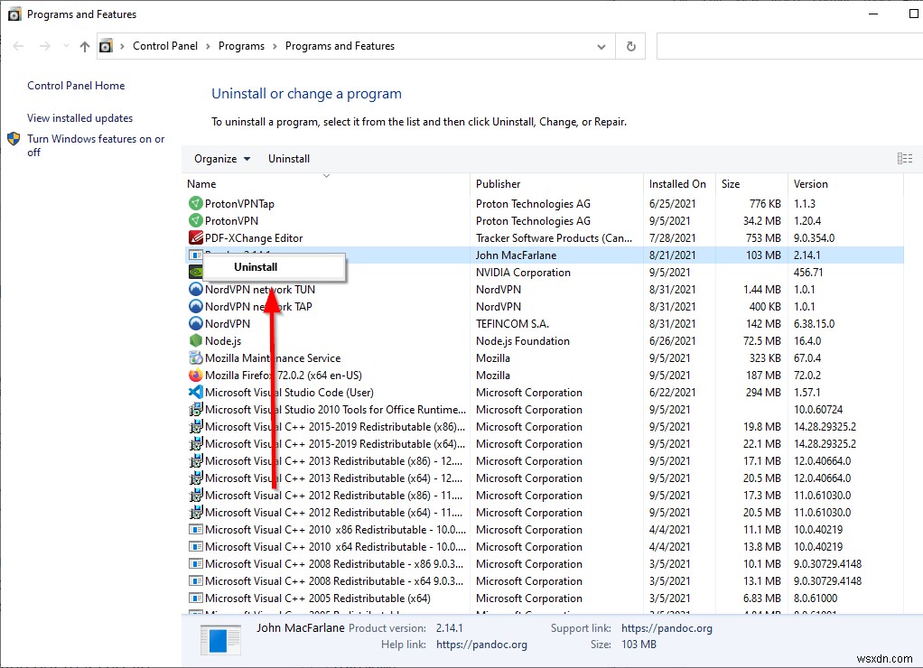
Task: Click the Pandoc icon in the details pane
Action: point(219,639)
